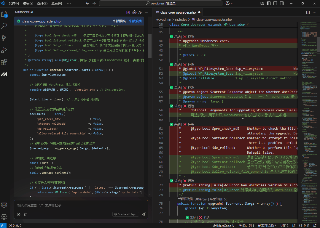Start a new chat in MarsCode AI panel

point(128,12)
